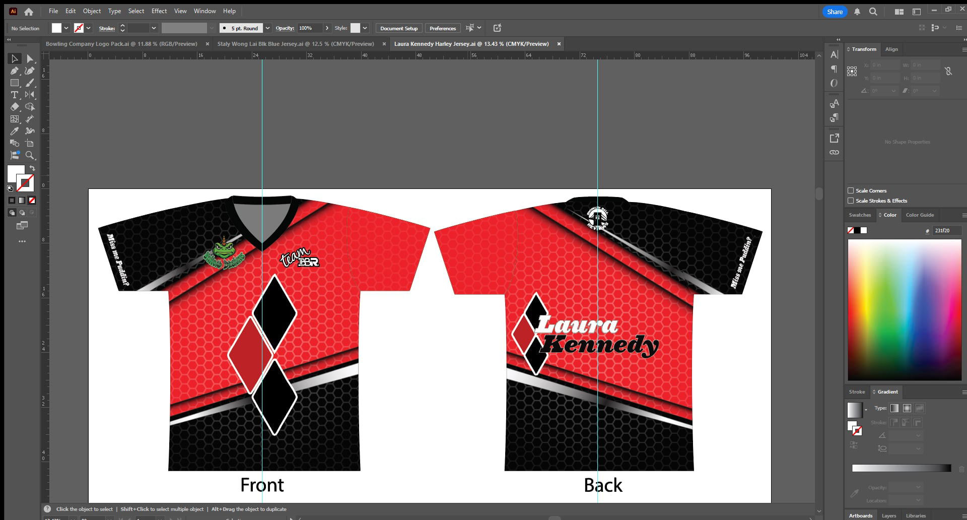Choose Draw Normal mode
This screenshot has height=520, width=967.
point(12,213)
